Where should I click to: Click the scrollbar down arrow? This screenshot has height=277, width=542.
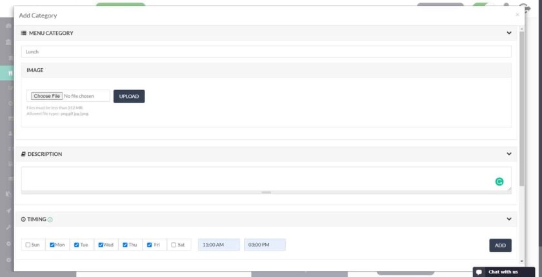[521, 262]
